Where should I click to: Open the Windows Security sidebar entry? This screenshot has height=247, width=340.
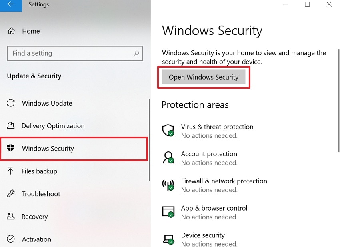(48, 148)
